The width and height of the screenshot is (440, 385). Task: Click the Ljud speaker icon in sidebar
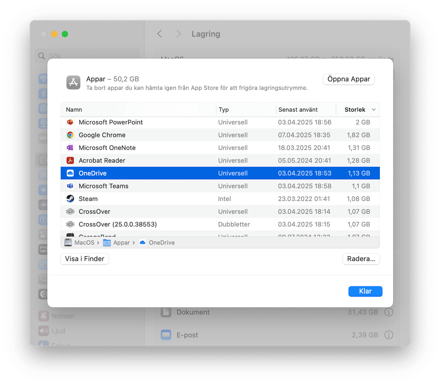click(x=43, y=331)
